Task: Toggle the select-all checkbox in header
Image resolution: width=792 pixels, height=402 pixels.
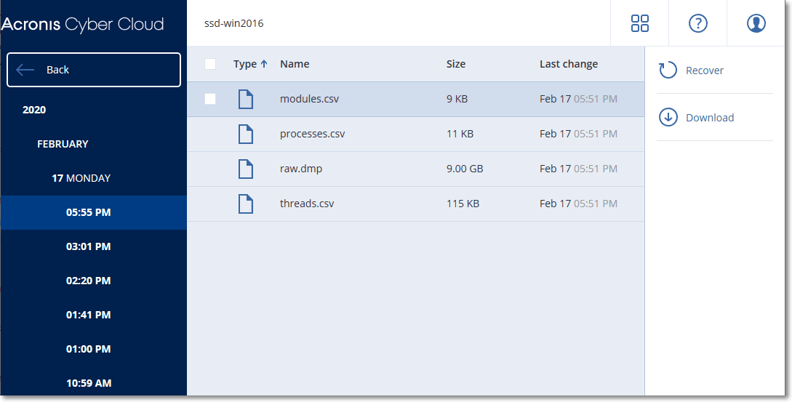Action: click(x=210, y=64)
